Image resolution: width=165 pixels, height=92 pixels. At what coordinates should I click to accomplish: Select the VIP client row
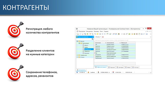coord(115,44)
